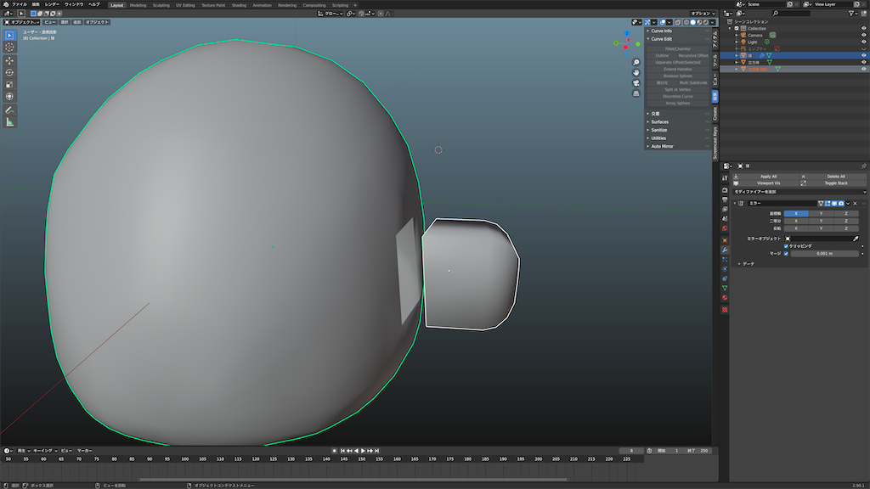
Task: Open the Render properties tab icon
Action: (725, 190)
